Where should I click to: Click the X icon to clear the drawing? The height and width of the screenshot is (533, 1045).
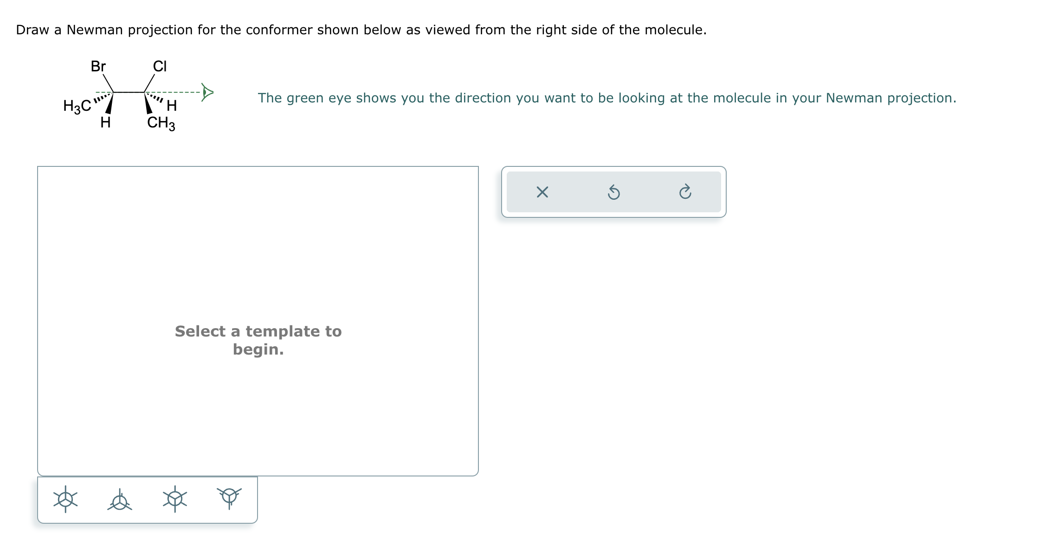[543, 192]
